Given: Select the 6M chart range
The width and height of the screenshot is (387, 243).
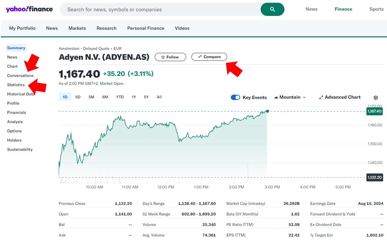Looking at the screenshot, I should pyautogui.click(x=105, y=97).
